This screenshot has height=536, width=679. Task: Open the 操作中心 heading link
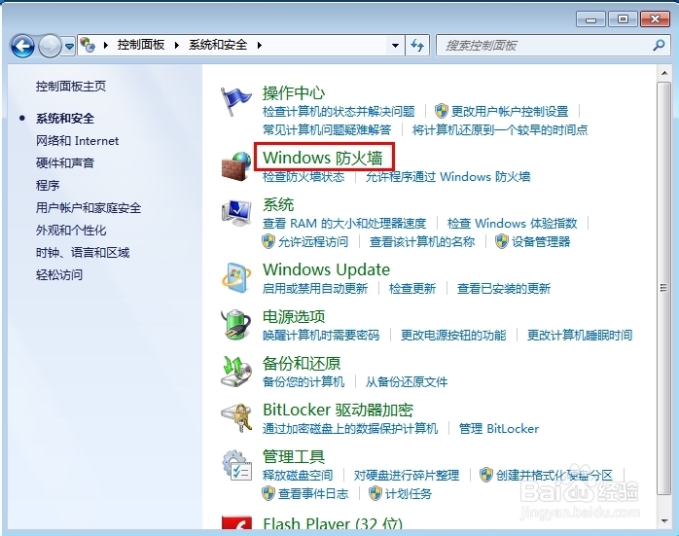pyautogui.click(x=294, y=92)
